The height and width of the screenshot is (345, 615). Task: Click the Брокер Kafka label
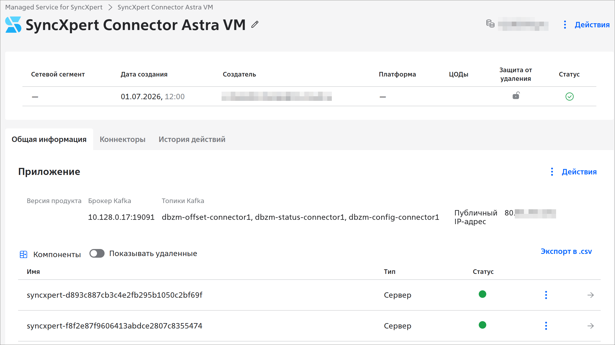click(109, 201)
